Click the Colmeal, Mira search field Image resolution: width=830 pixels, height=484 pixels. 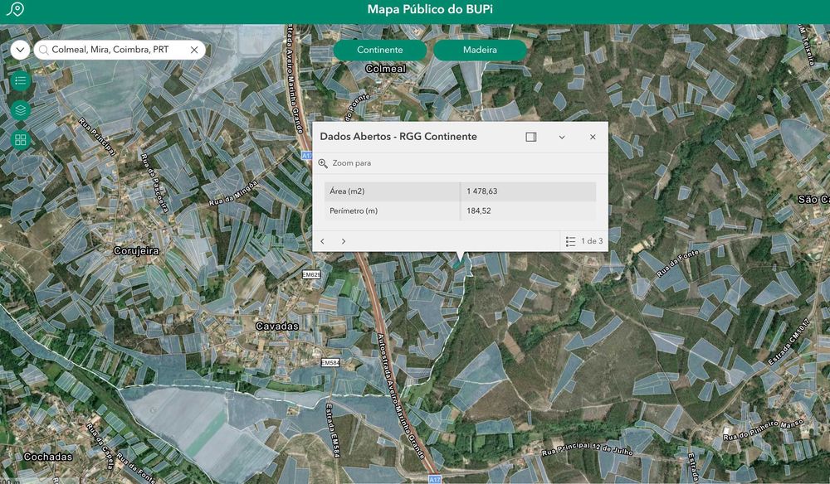119,50
